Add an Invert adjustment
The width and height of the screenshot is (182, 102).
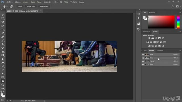149,46
